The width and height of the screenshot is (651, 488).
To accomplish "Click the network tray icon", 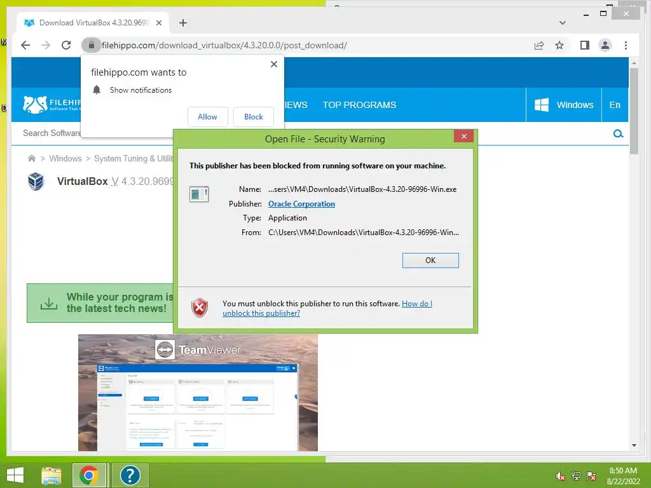I will pos(575,477).
